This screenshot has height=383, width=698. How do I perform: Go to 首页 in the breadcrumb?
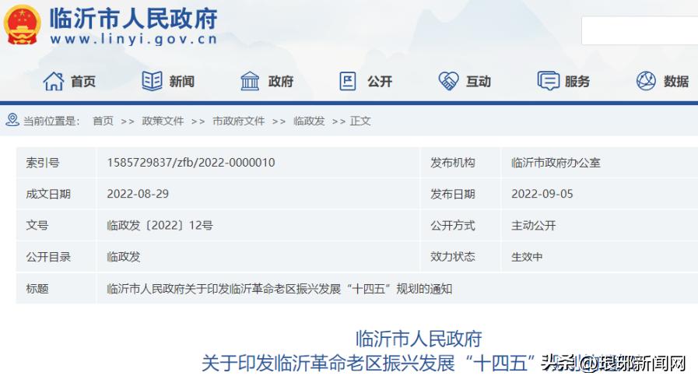point(103,121)
